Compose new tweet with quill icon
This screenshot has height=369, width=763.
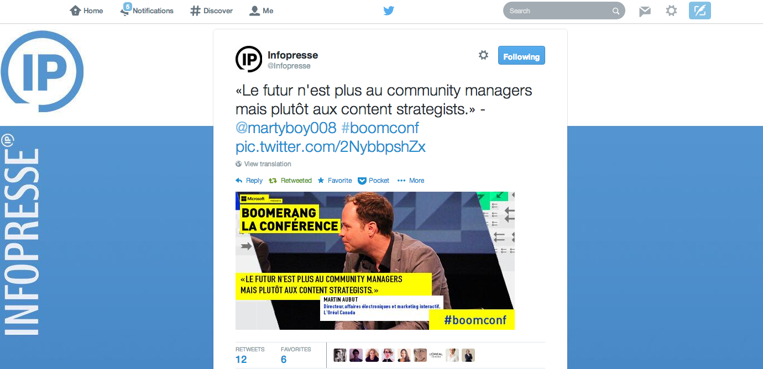pyautogui.click(x=700, y=10)
